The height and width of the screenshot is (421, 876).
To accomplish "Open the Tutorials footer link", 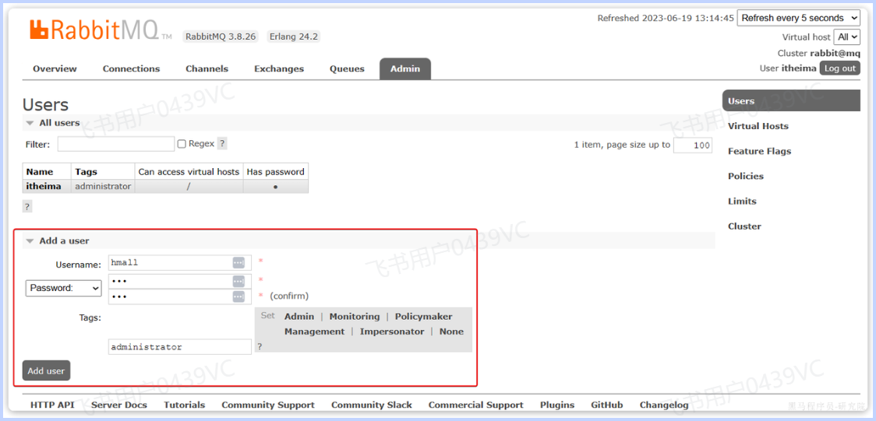I will pyautogui.click(x=185, y=405).
